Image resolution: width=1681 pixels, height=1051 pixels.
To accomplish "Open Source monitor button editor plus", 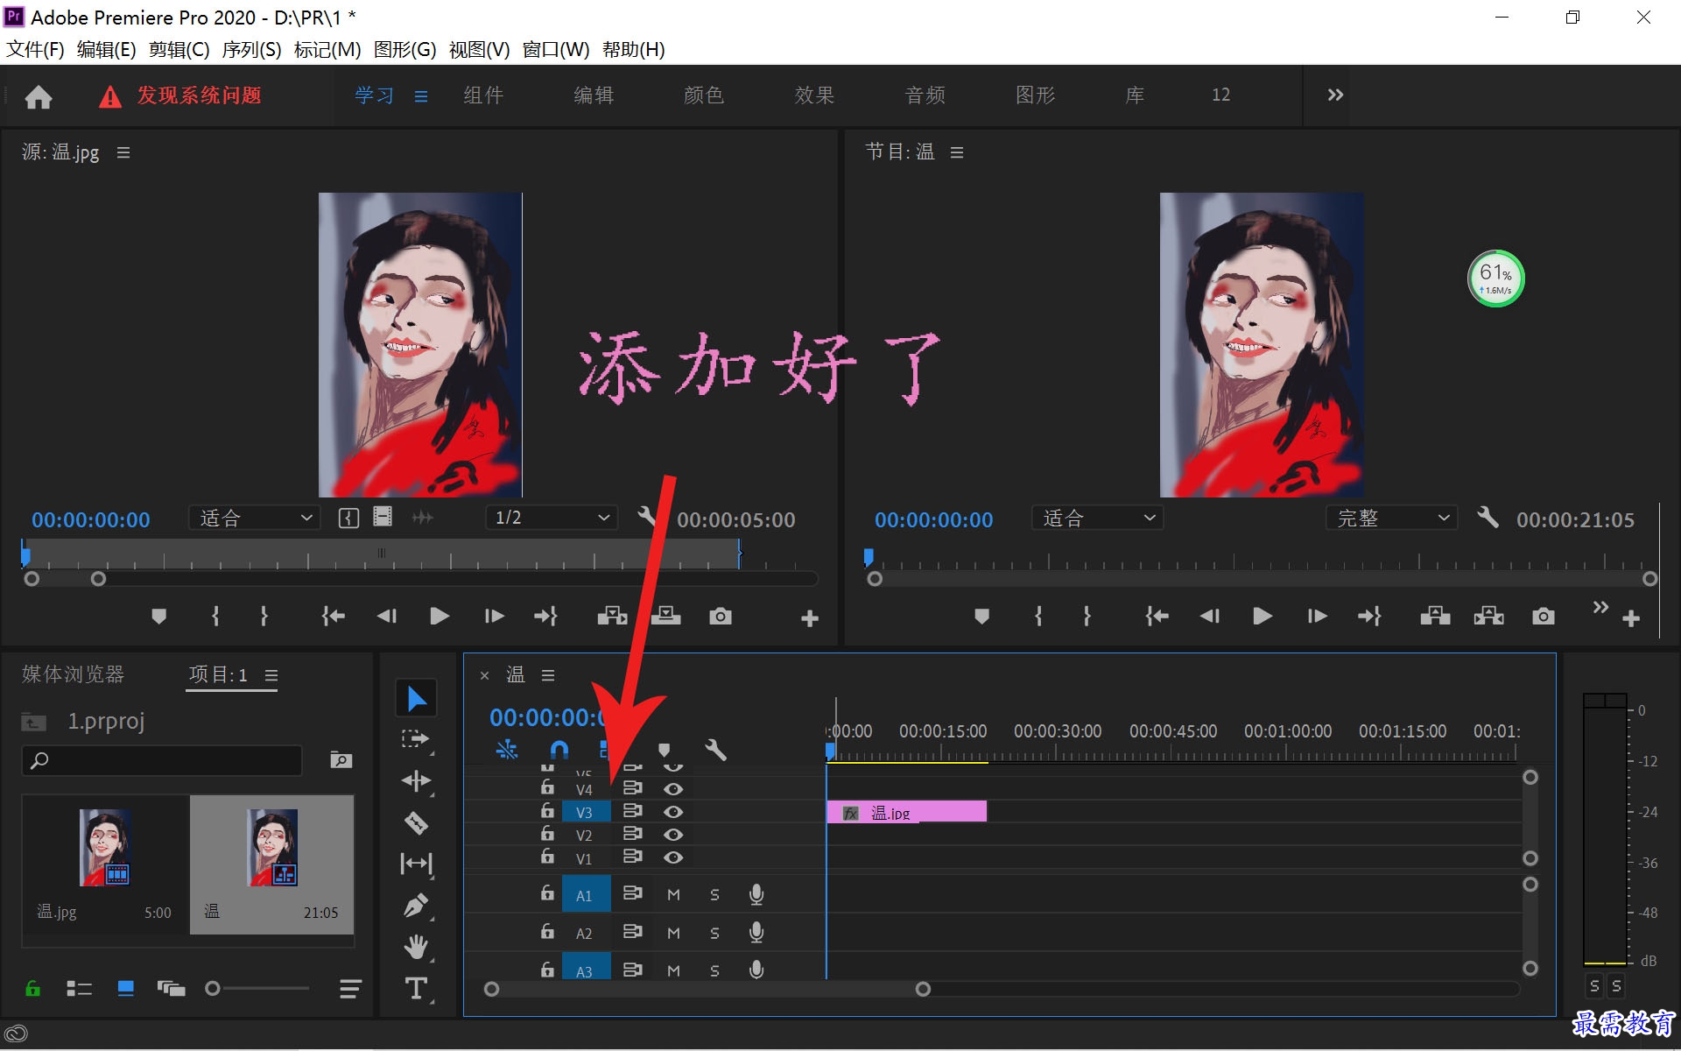I will coord(810,619).
